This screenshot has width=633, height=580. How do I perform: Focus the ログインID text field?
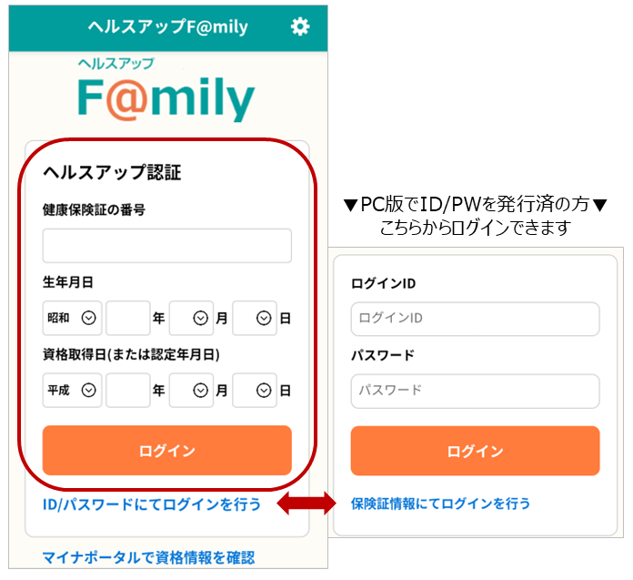475,319
